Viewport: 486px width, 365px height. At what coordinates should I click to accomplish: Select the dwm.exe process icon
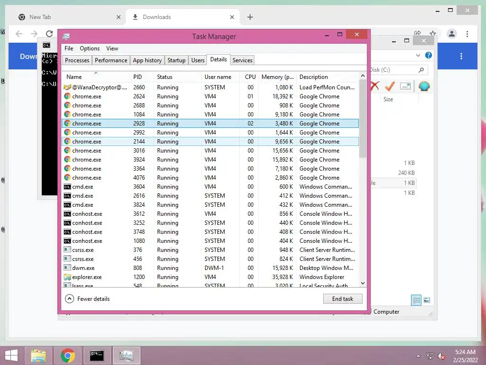point(67,268)
